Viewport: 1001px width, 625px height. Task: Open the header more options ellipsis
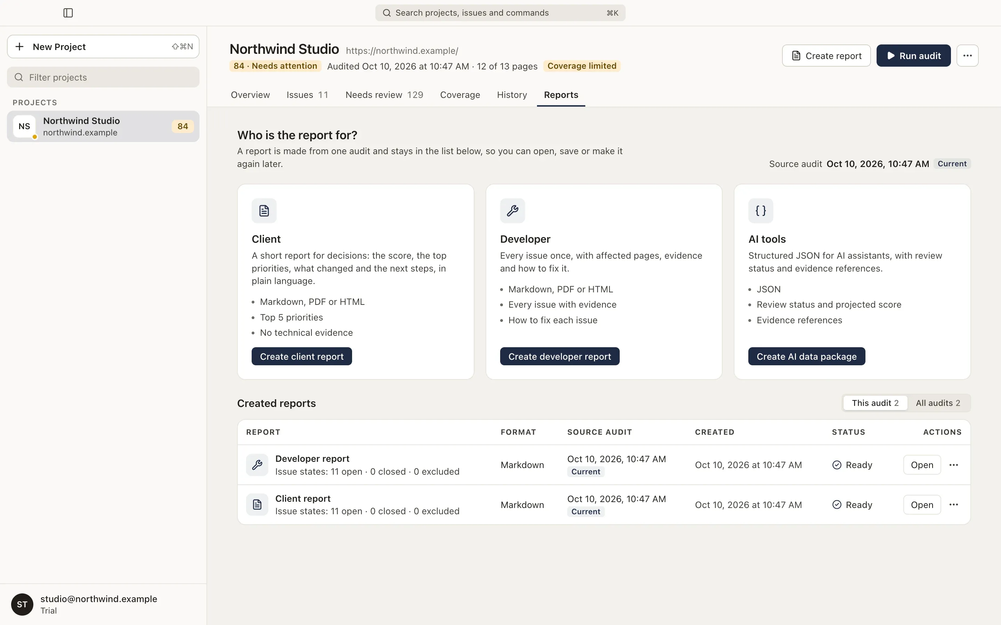967,56
